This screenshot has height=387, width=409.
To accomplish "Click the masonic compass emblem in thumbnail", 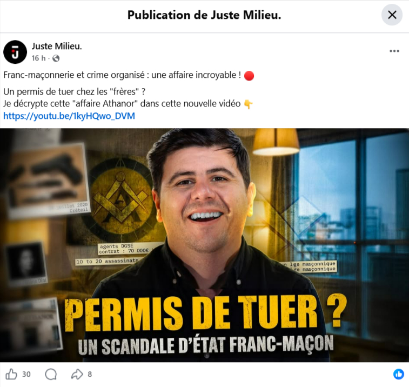I will [120, 201].
